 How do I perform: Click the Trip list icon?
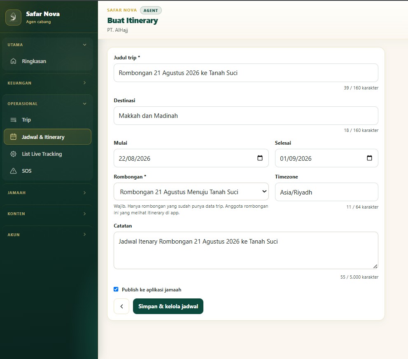(x=13, y=120)
